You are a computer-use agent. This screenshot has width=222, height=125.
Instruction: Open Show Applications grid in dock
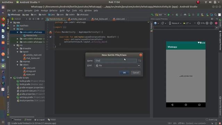click(3, 122)
